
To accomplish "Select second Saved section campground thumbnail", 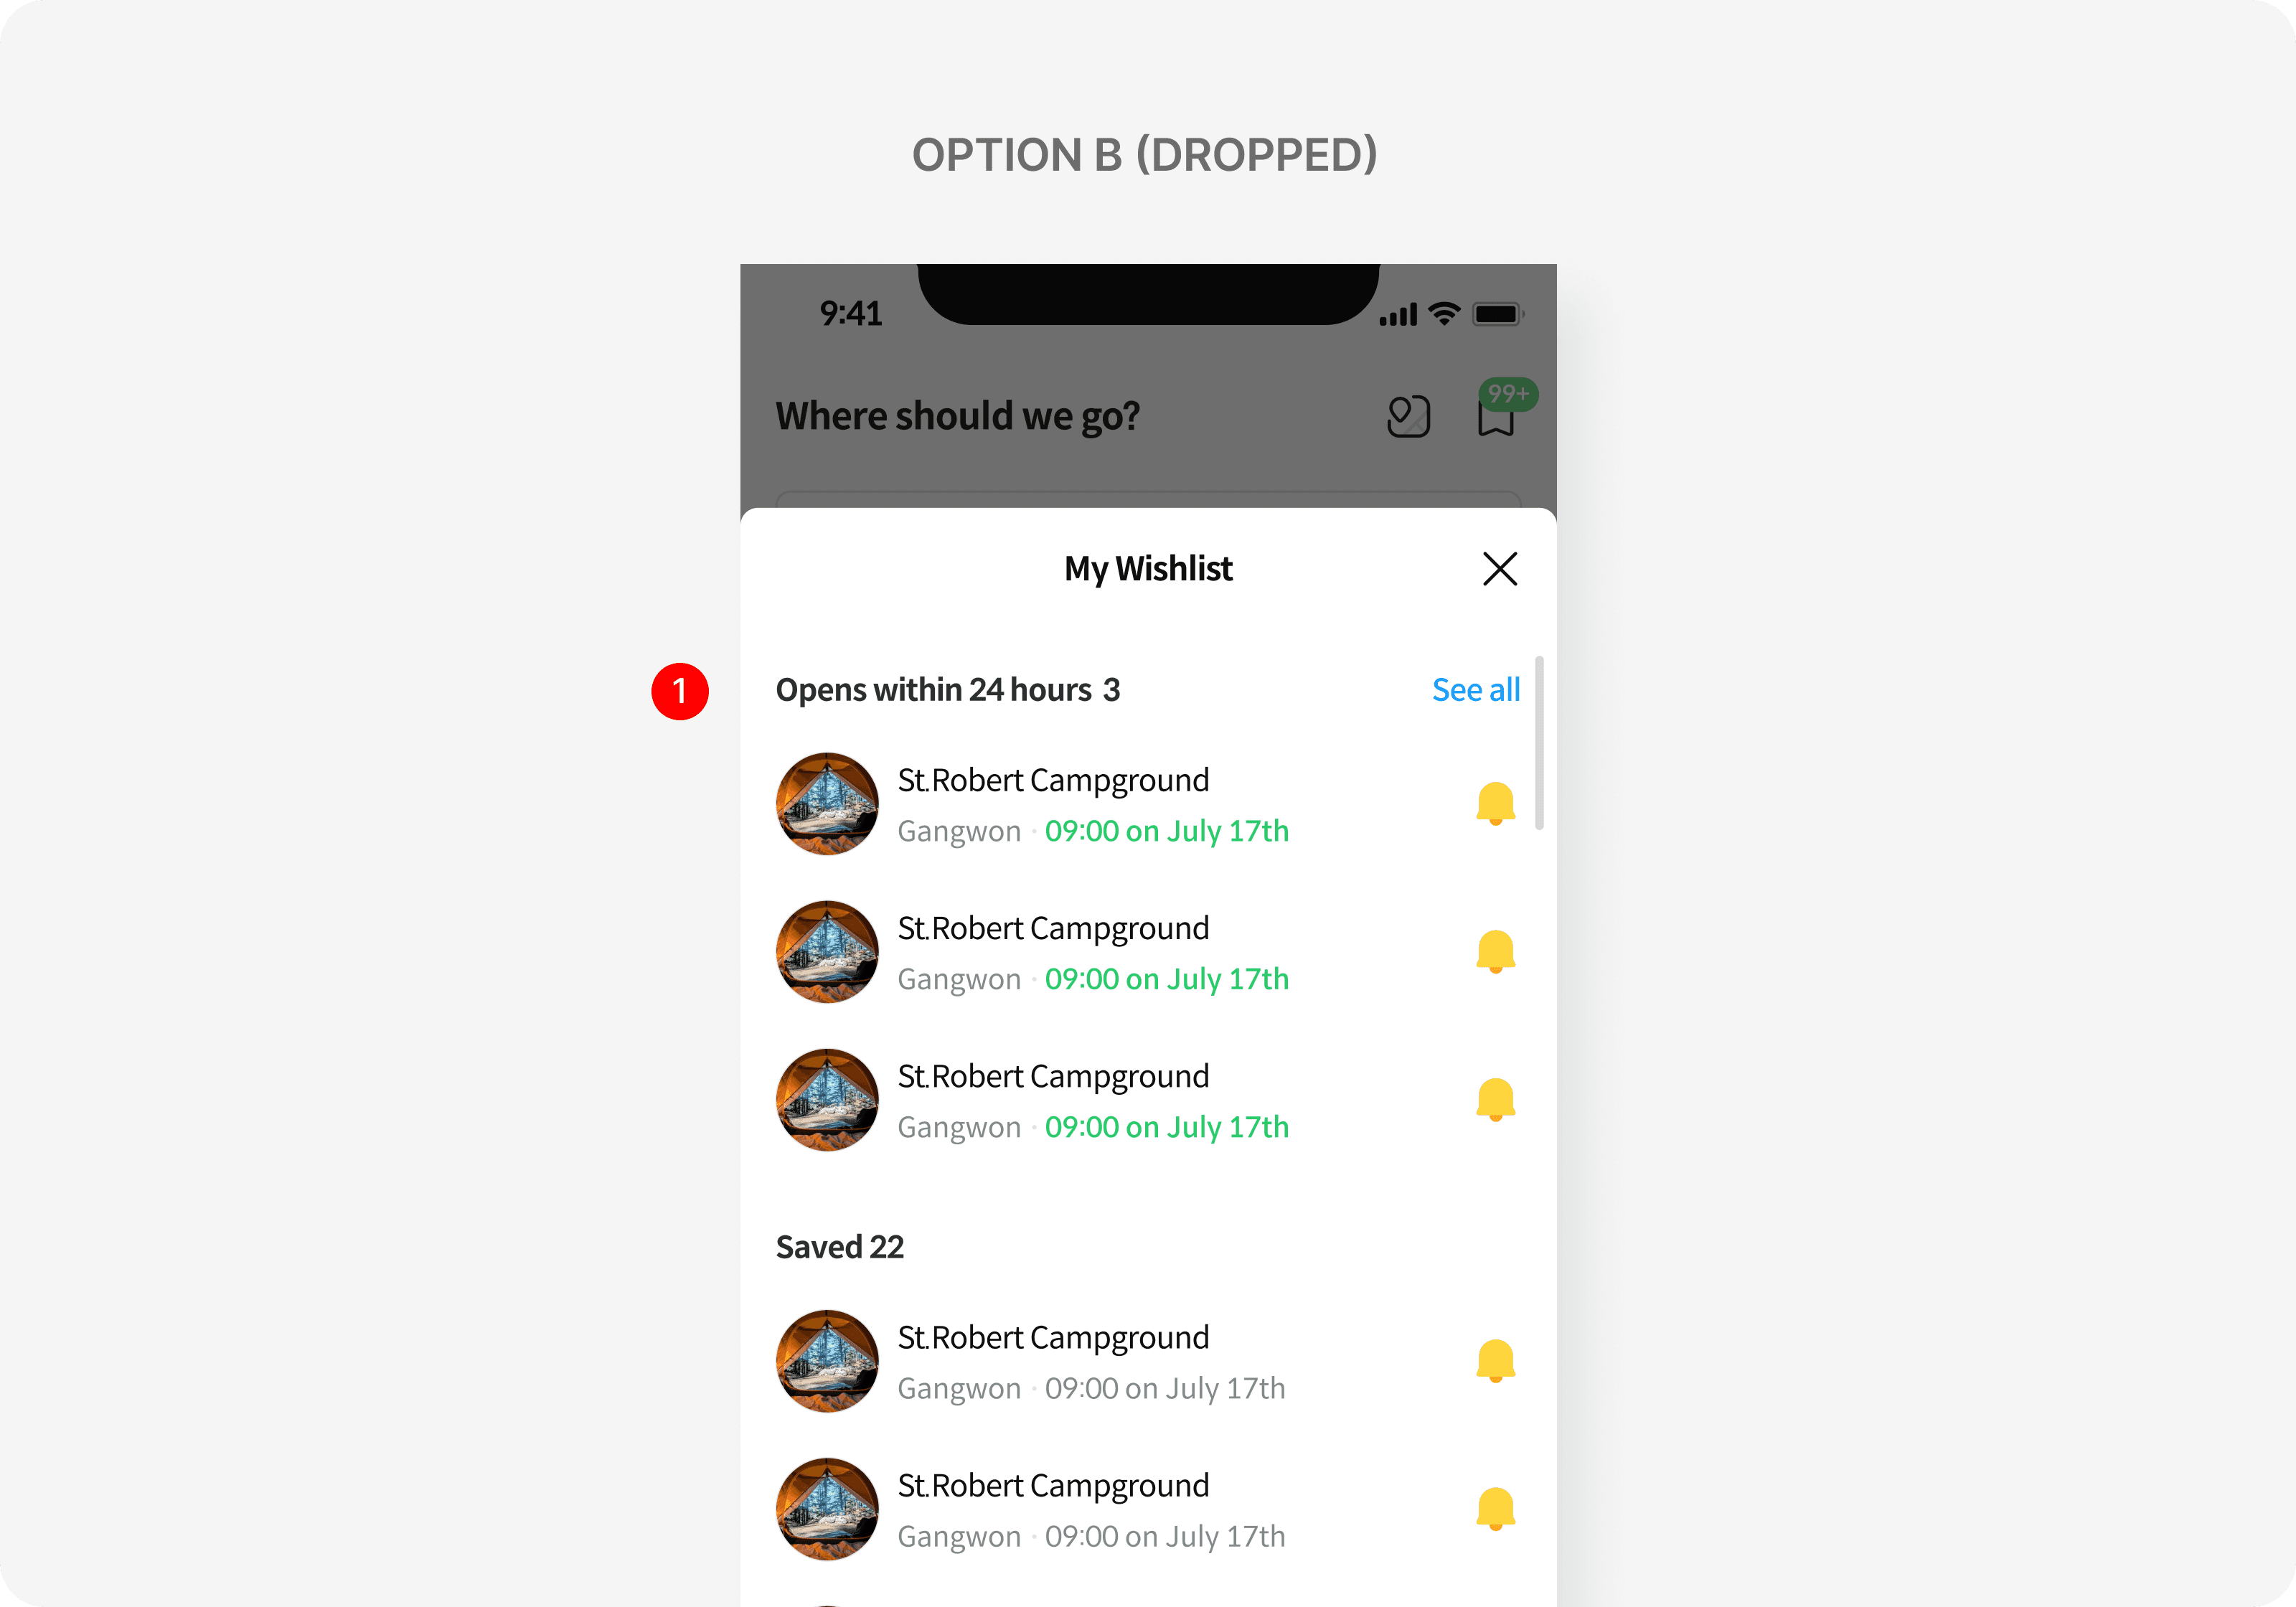I will click(827, 1509).
